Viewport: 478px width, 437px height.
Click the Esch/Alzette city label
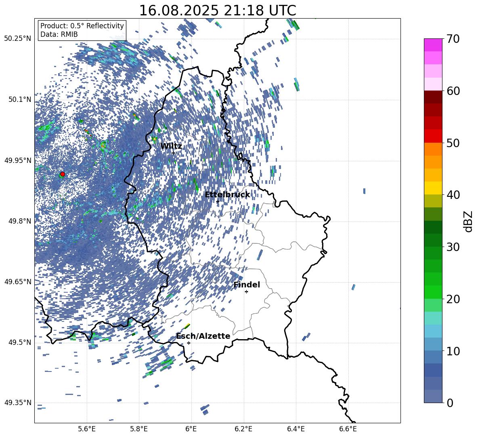click(203, 336)
